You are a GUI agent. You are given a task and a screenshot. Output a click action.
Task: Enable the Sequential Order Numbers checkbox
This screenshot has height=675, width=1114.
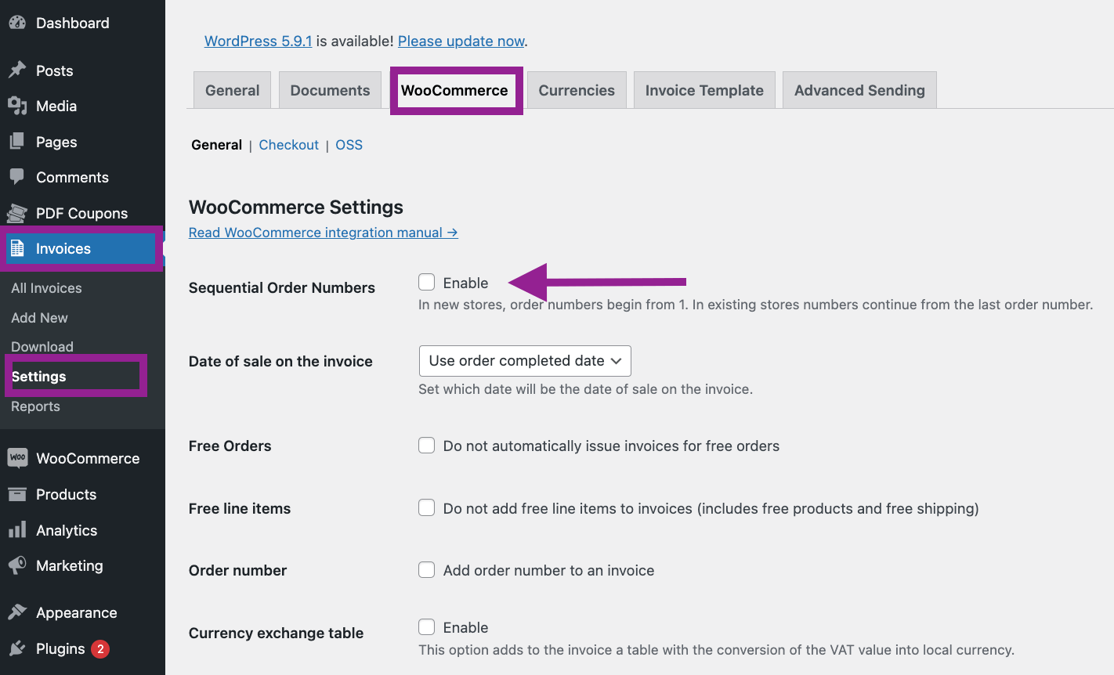(427, 282)
